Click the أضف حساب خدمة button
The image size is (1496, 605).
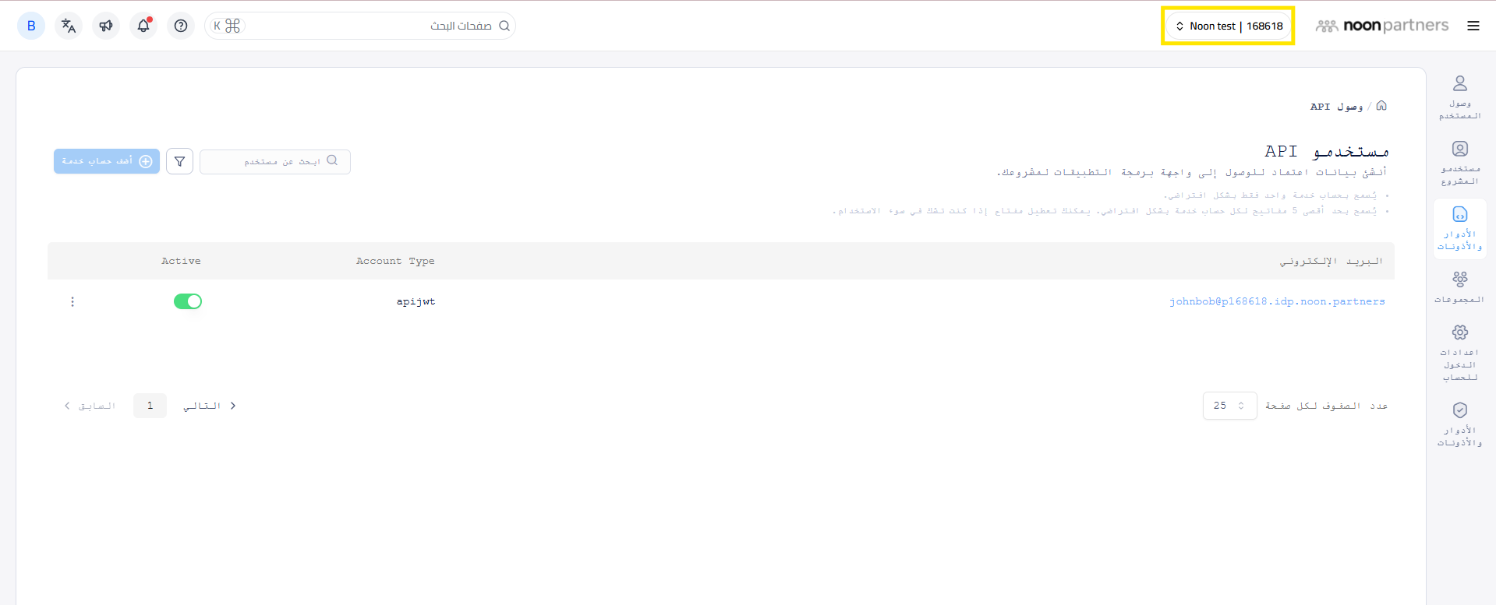tap(107, 161)
